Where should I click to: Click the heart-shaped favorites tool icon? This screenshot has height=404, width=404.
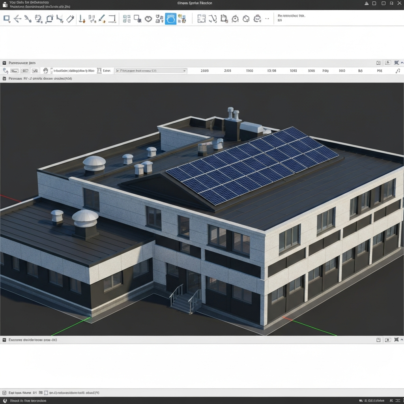tap(148, 19)
